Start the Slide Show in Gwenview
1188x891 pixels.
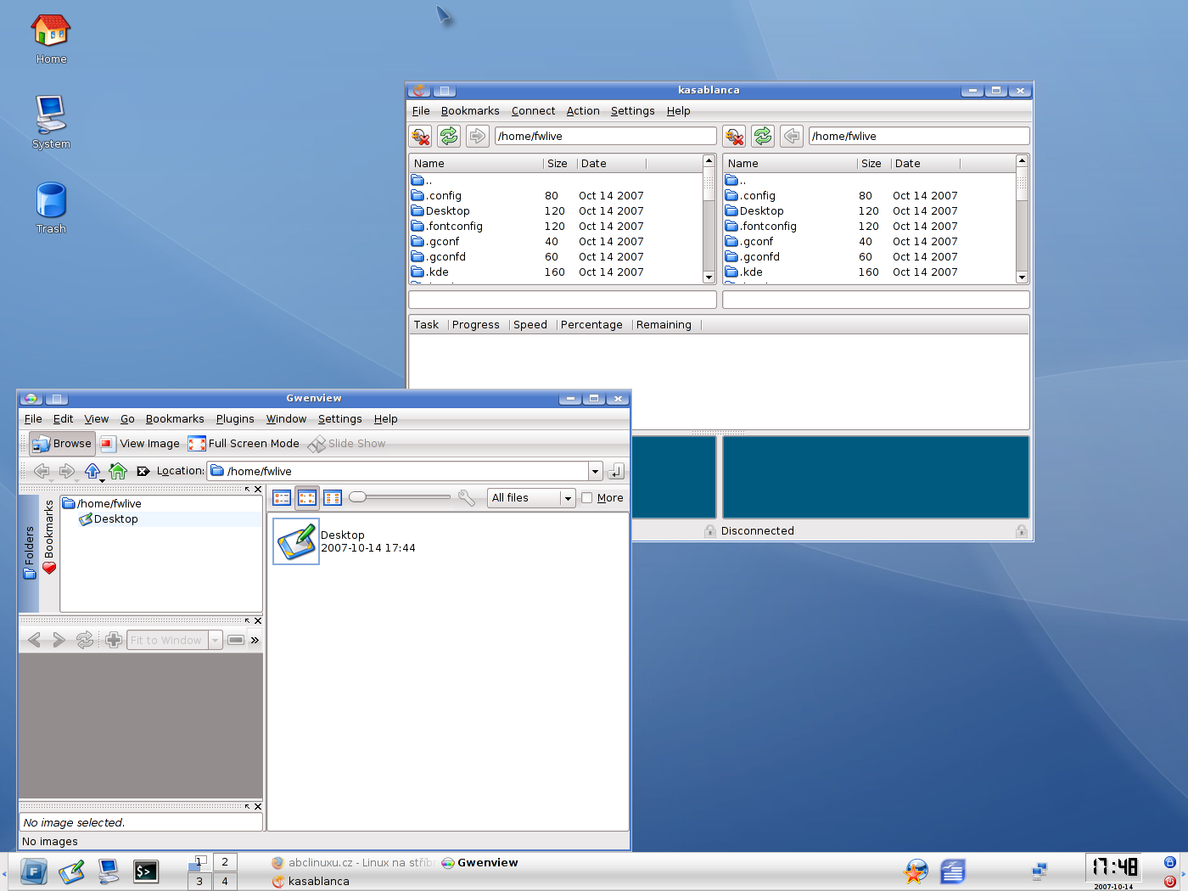(347, 444)
